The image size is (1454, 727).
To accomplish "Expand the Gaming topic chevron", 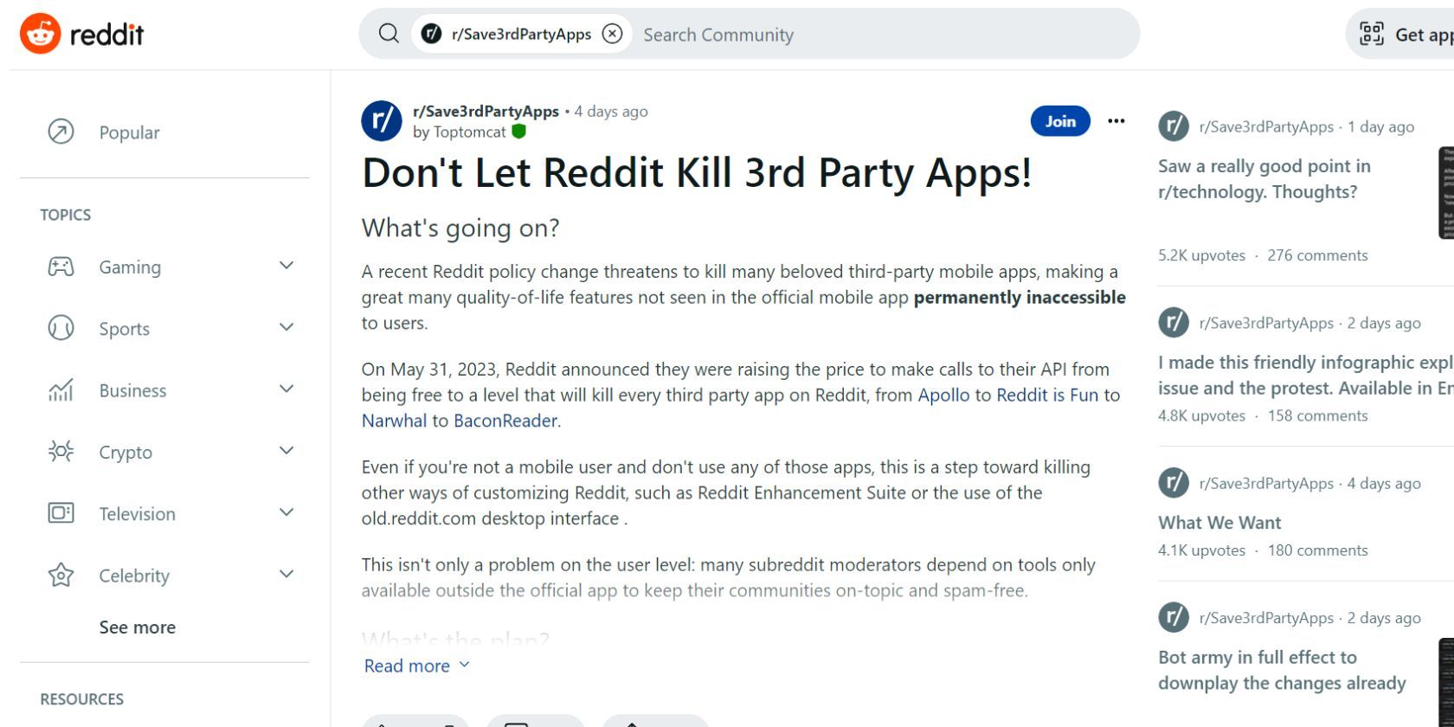I will tap(286, 265).
